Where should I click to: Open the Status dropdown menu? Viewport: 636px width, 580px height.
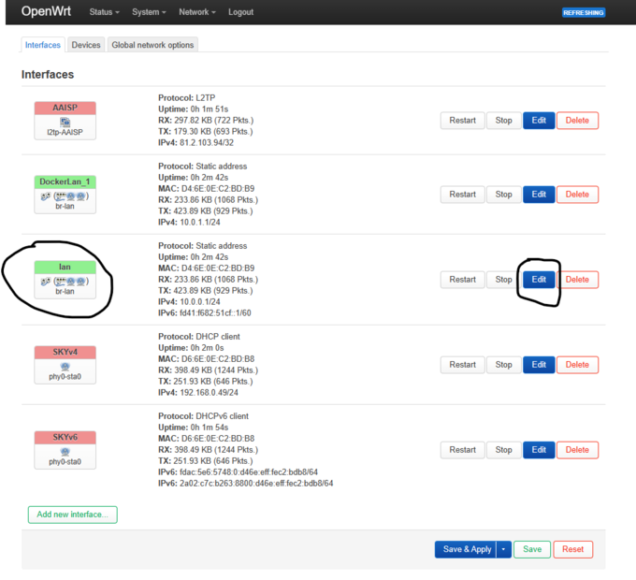pyautogui.click(x=105, y=12)
